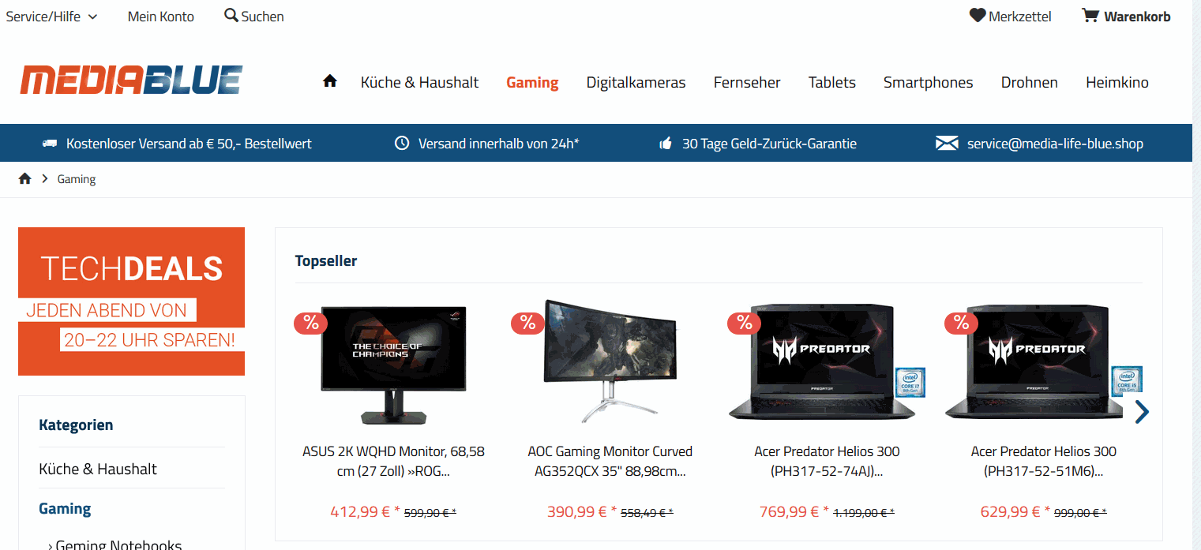
Task: Click the envelope icon beside the service email
Action: pos(947,144)
